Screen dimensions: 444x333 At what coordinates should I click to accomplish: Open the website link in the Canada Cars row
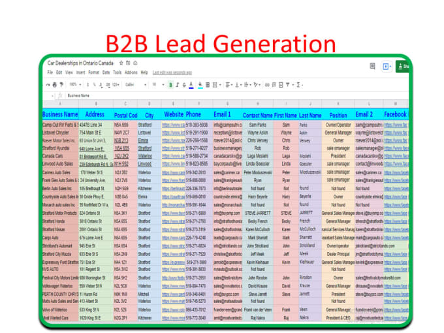[173, 156]
